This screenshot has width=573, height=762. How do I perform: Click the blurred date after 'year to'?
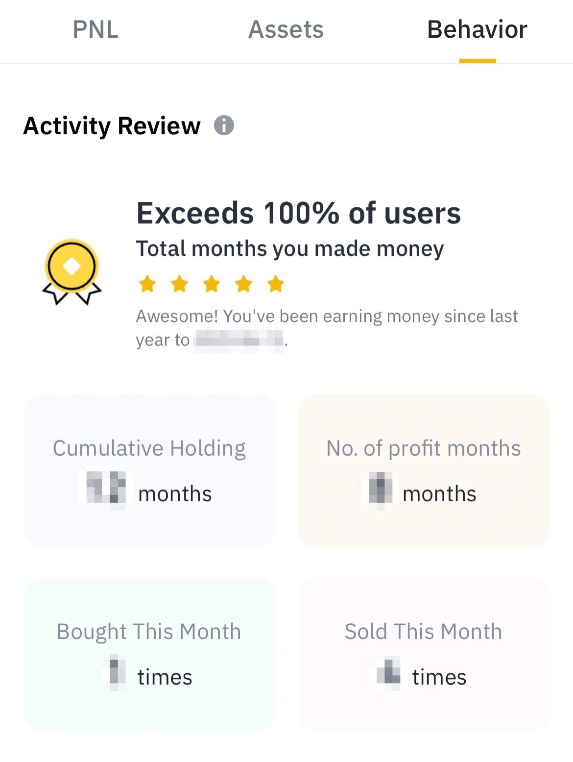[239, 340]
